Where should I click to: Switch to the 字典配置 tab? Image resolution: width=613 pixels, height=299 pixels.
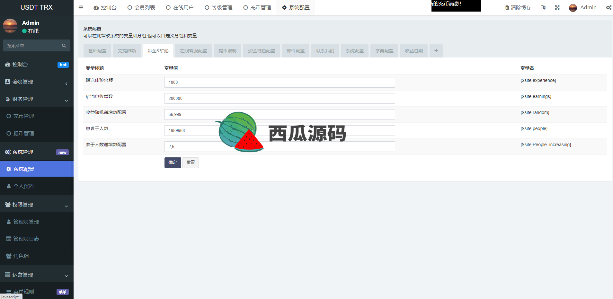(384, 51)
